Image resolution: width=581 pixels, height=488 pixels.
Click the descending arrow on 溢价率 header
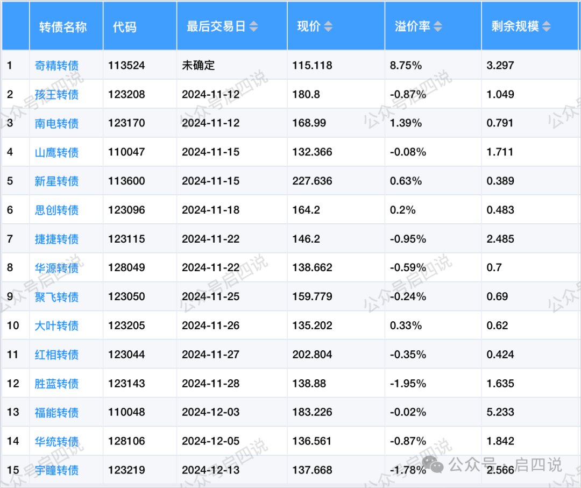click(x=437, y=29)
